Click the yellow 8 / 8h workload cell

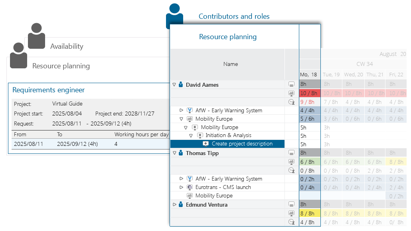(x=309, y=213)
